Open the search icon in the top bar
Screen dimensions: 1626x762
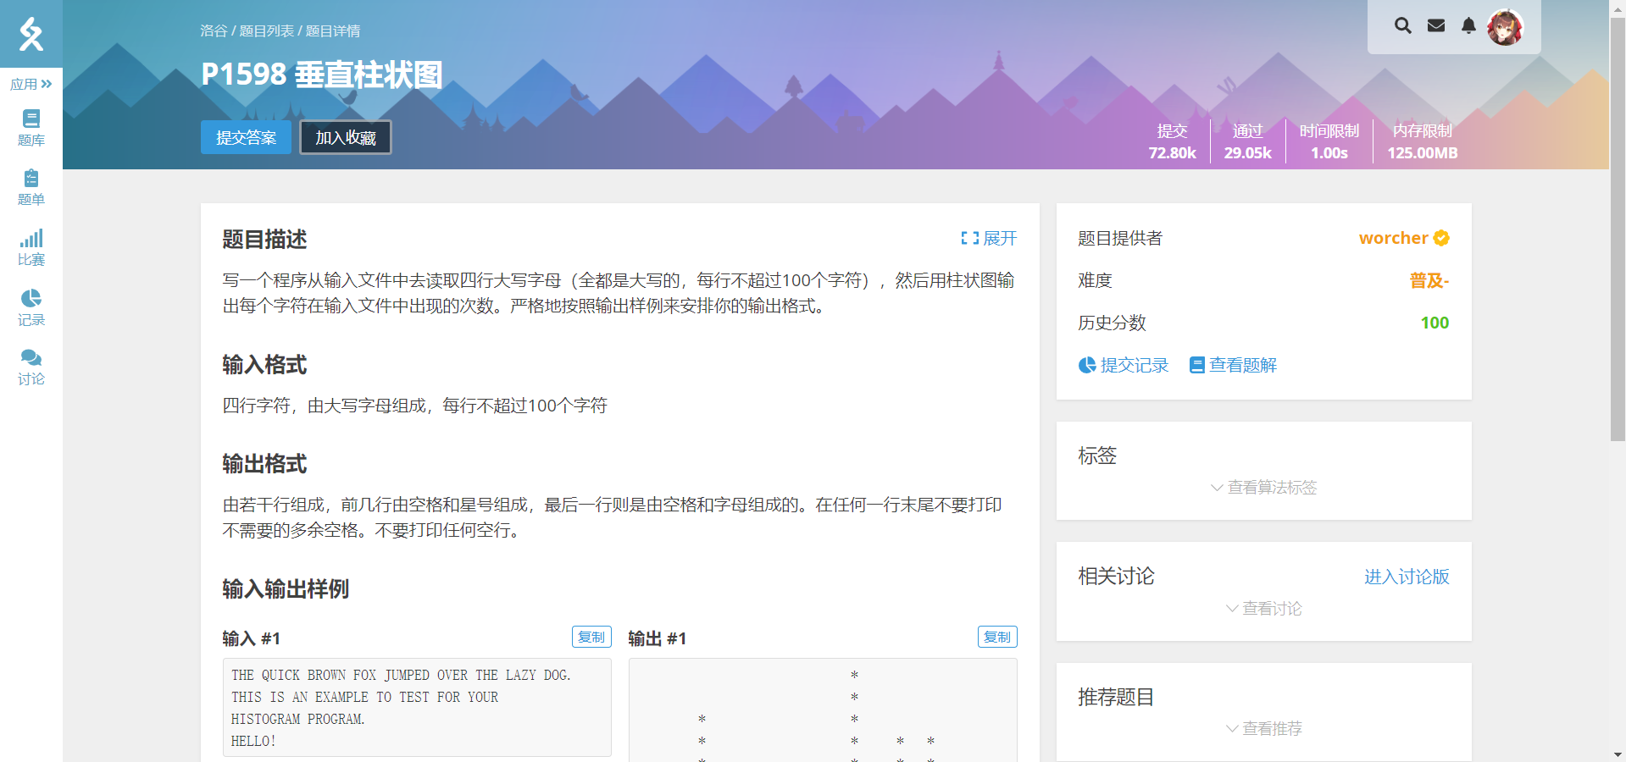point(1402,25)
